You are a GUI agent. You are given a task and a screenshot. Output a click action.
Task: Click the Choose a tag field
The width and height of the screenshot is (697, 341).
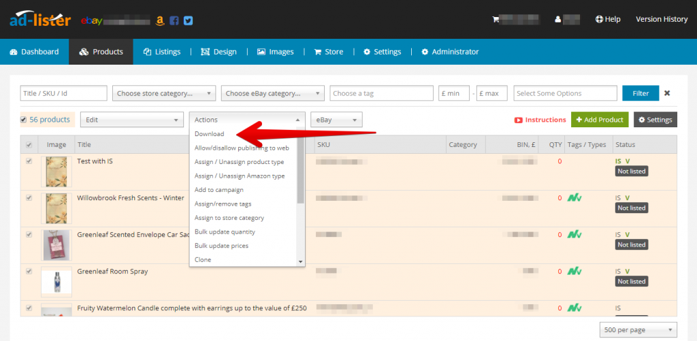(x=381, y=93)
